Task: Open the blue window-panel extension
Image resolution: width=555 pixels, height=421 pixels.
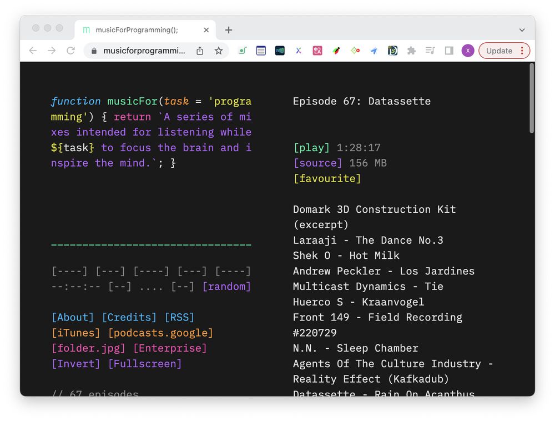Action: [x=261, y=51]
